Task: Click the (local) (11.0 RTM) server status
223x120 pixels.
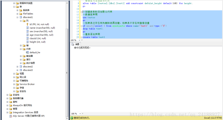Action: [213, 118]
